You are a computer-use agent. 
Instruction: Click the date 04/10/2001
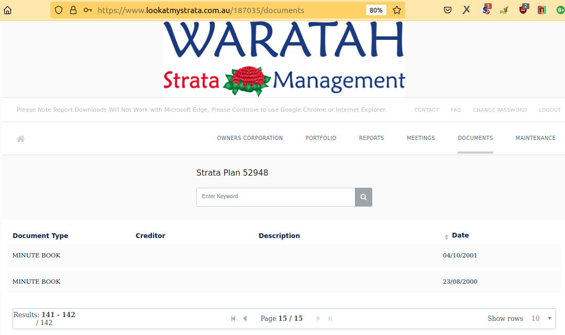(x=460, y=255)
